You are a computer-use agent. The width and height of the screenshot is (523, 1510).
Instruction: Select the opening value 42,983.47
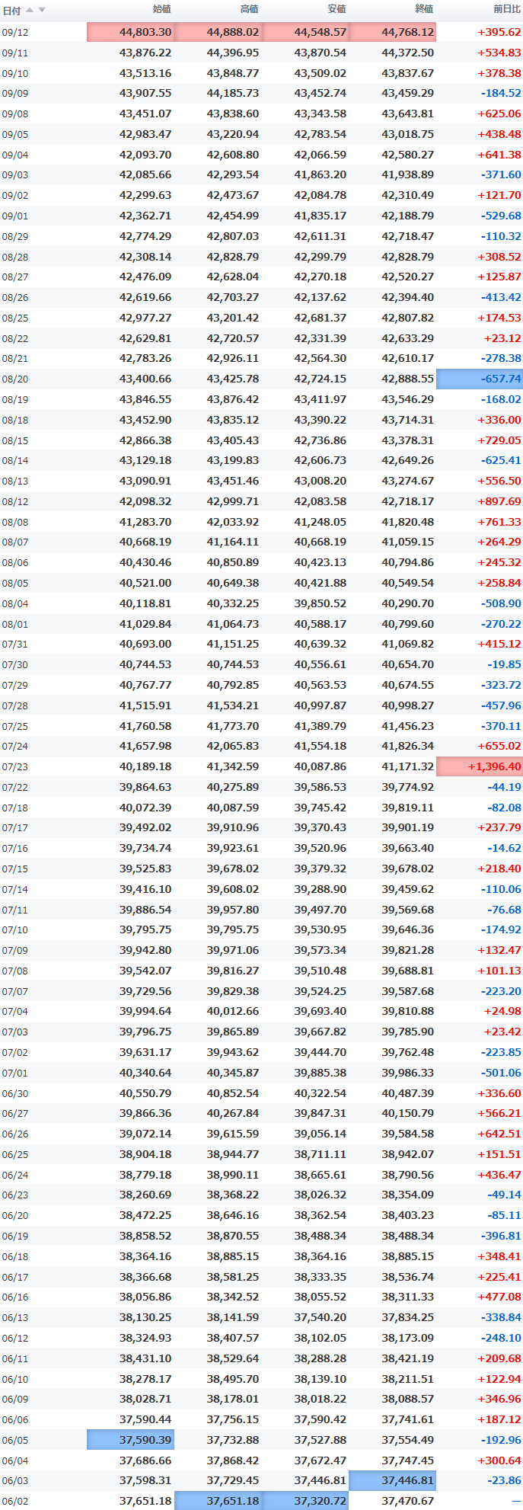pyautogui.click(x=145, y=134)
